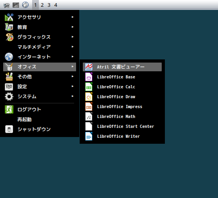Image resolution: width=218 pixels, height=198 pixels.
Task: Click the toolbox icon beside その他
Action: pos(9,77)
